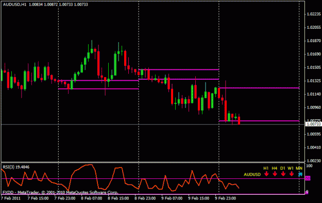The height and width of the screenshot is (203, 322).
Task: Select the H4 timeframe label in the trend panel
Action: pyautogui.click(x=275, y=168)
